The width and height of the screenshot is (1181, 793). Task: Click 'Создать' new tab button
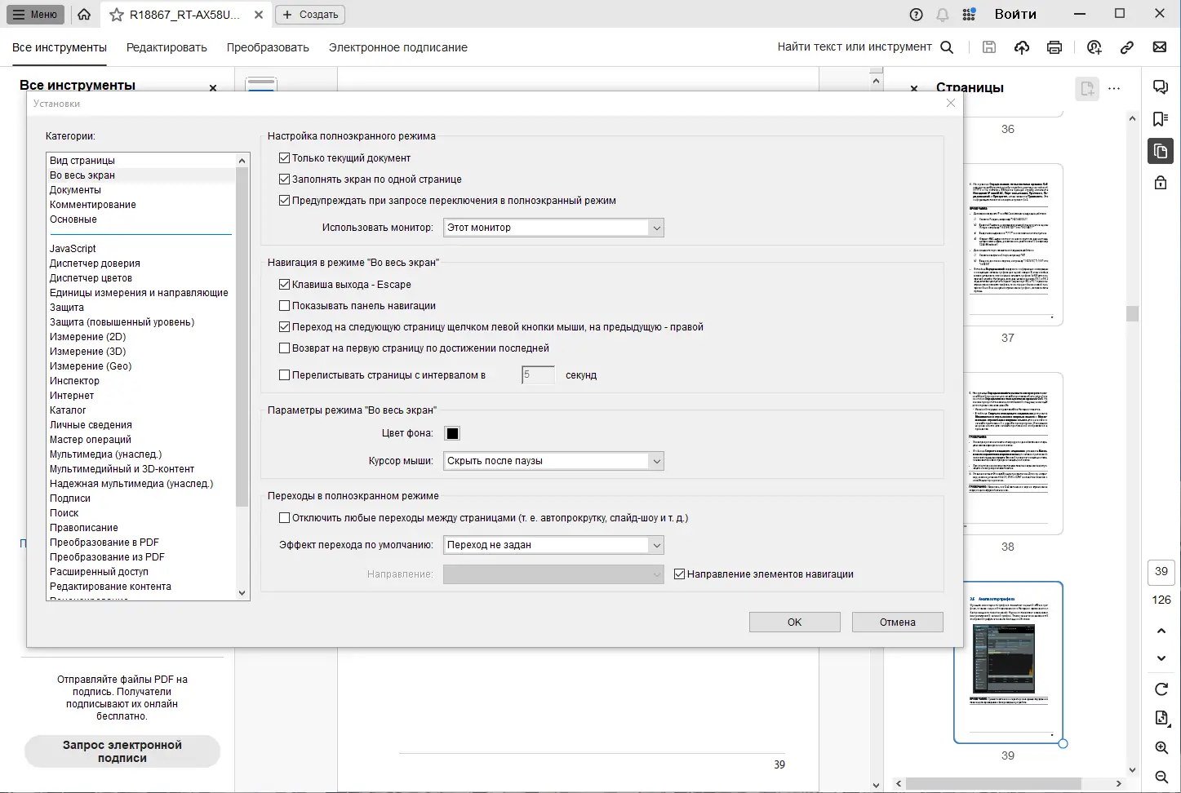310,15
